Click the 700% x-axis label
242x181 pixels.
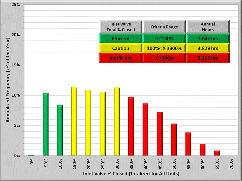coord(231,164)
